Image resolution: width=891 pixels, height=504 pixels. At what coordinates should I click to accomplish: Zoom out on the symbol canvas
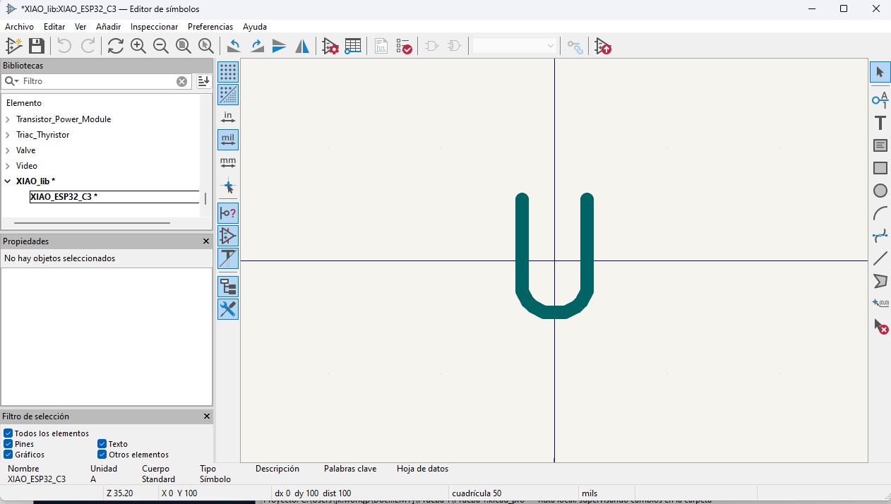tap(161, 46)
